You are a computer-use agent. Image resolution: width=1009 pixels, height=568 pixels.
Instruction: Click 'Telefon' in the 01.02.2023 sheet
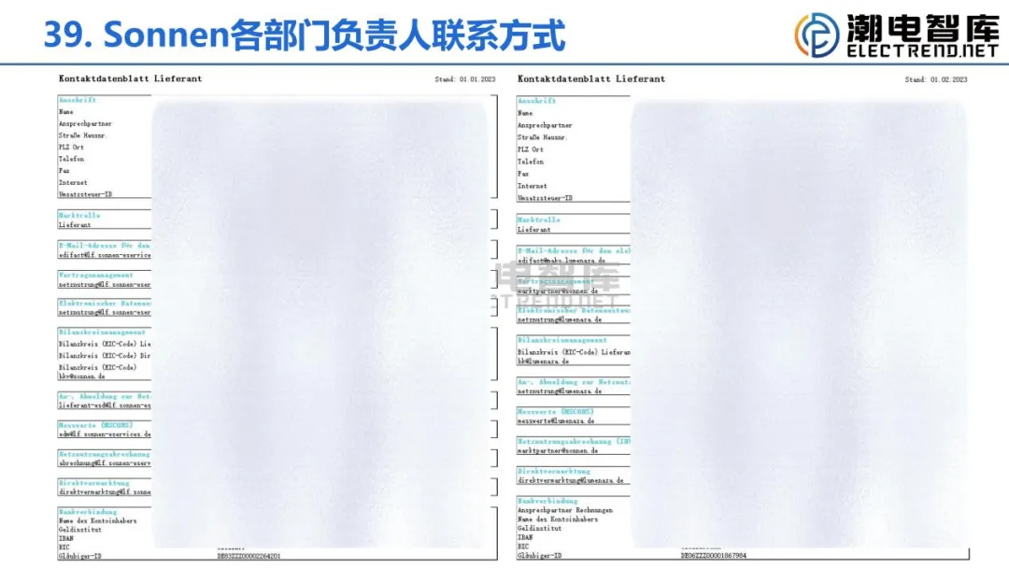point(531,162)
